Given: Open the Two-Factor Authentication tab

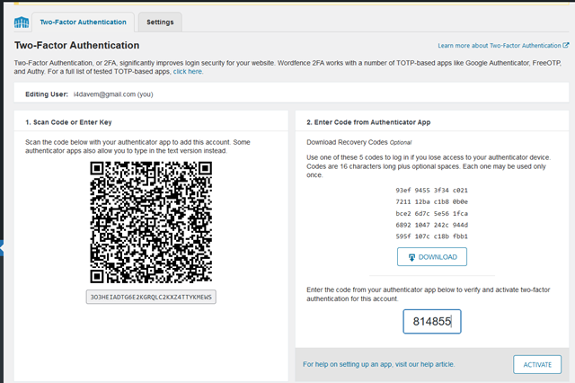Looking at the screenshot, I should (x=83, y=22).
